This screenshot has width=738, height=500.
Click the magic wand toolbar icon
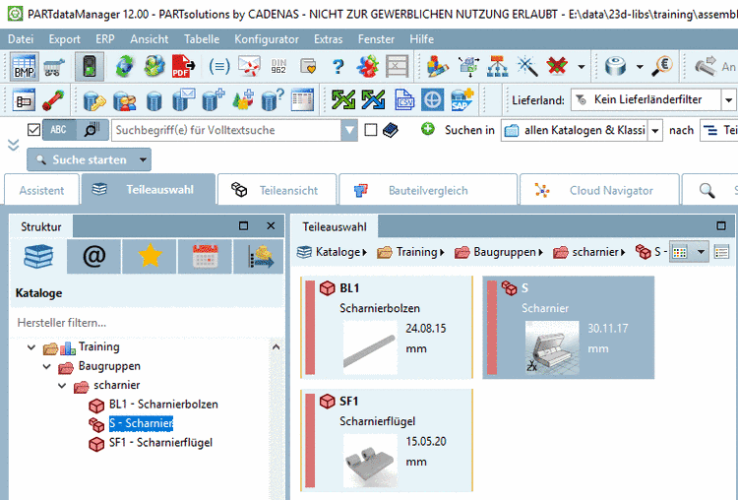[x=527, y=66]
